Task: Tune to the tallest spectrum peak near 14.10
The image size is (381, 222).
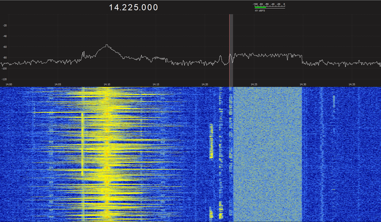Action: pyautogui.click(x=107, y=45)
